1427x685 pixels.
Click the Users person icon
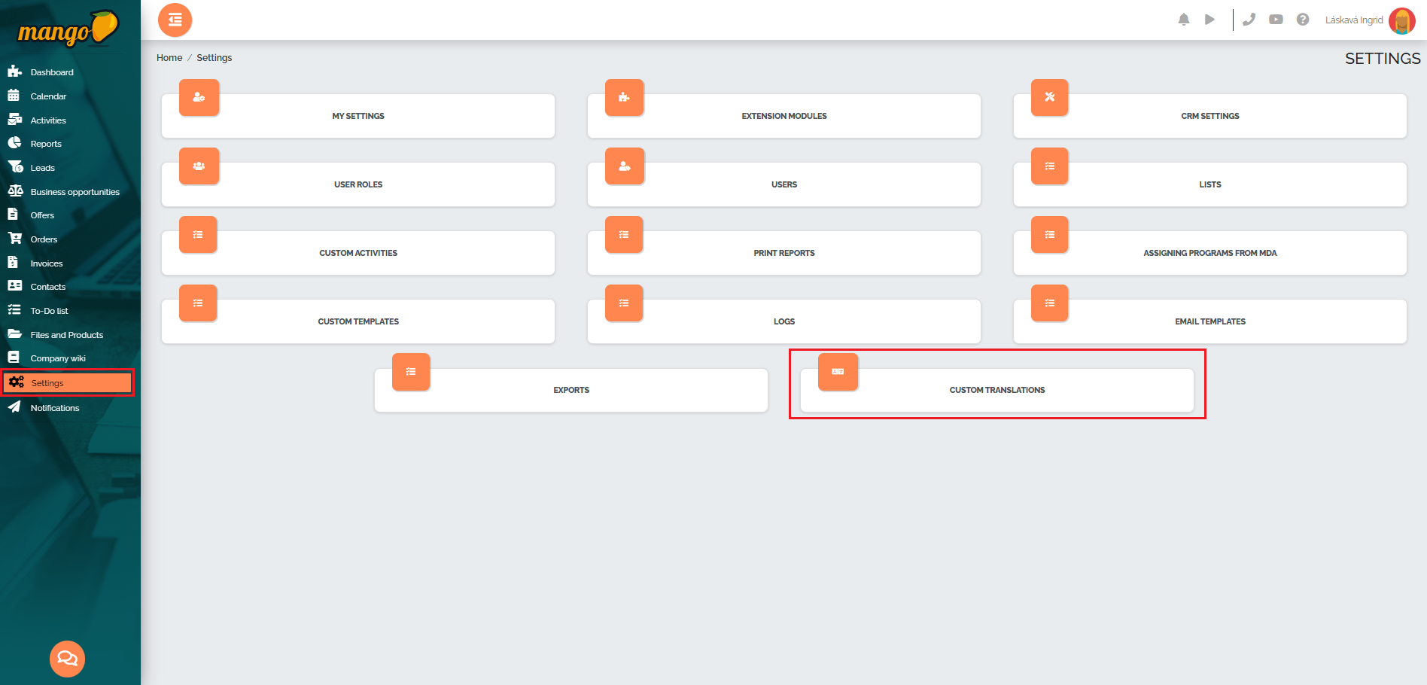[x=625, y=166]
